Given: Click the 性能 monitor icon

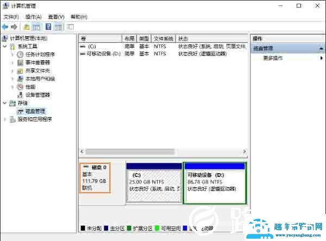Looking at the screenshot, I should click(20, 87).
